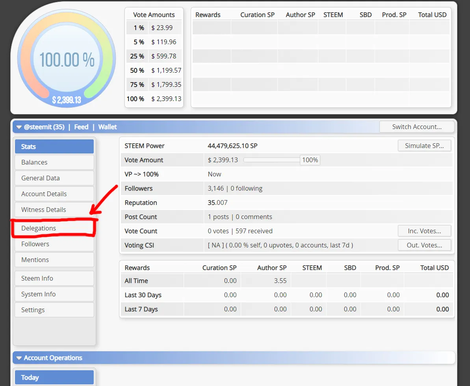Click the 1 posts | 0 comments value

[240, 217]
